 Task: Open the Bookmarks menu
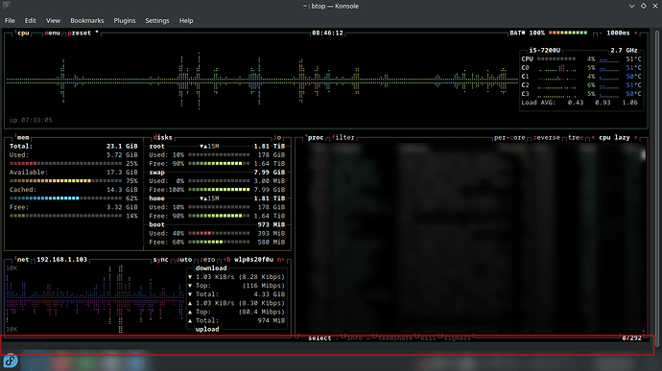click(87, 20)
